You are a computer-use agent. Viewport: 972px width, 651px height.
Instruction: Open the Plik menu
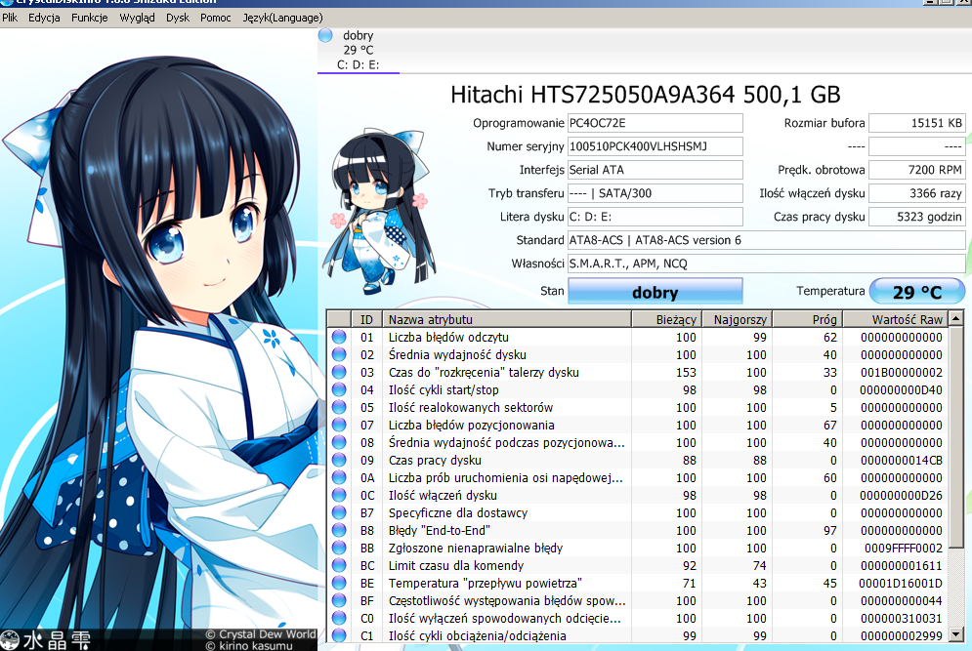10,18
